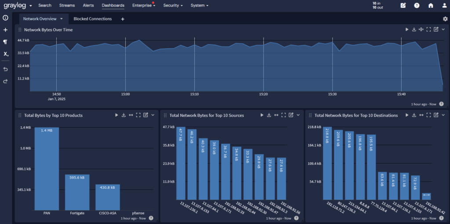Image resolution: width=450 pixels, height=224 pixels.
Task: Edit the Total Network Bytes Top 10 Sources widget
Action: (x=290, y=115)
